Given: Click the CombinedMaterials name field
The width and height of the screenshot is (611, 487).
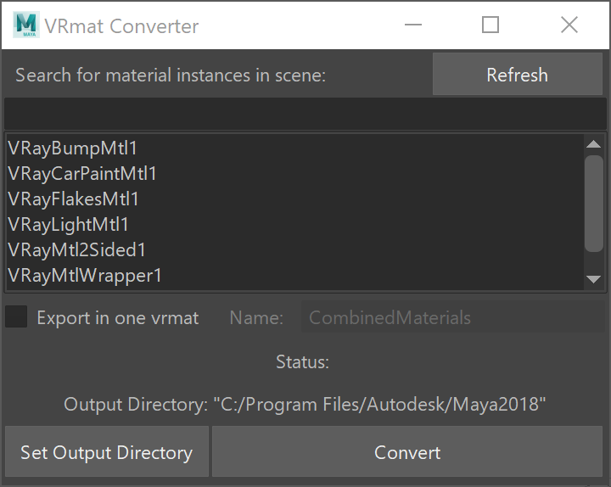Looking at the screenshot, I should [x=453, y=317].
